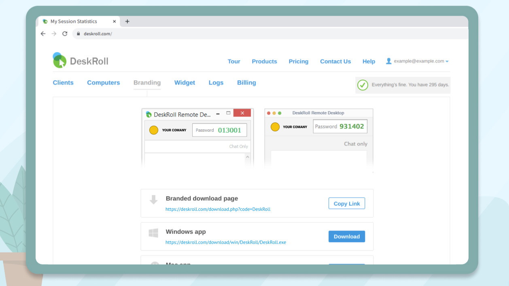The height and width of the screenshot is (286, 509).
Task: Click the user account avatar icon
Action: pyautogui.click(x=388, y=61)
